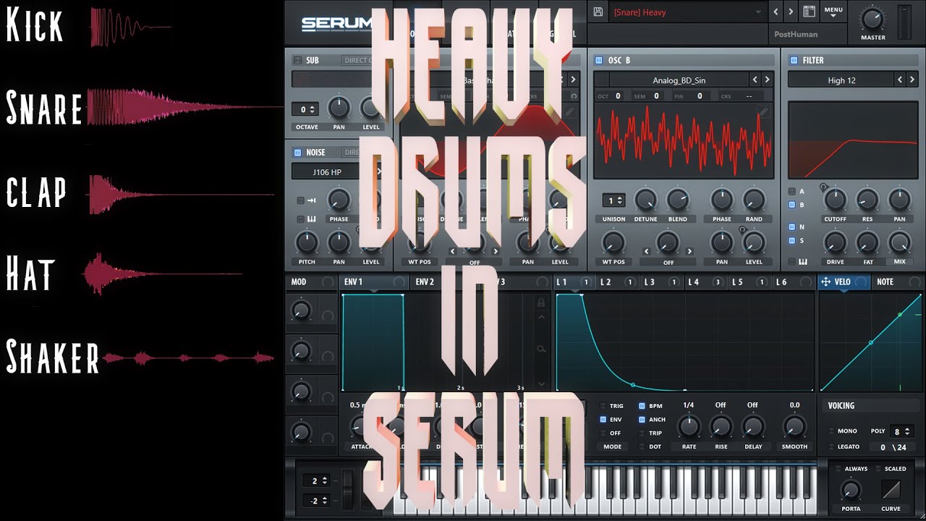Toggle LFO BPM sync checkbox
Screen dimensions: 926x521
pyautogui.click(x=642, y=406)
